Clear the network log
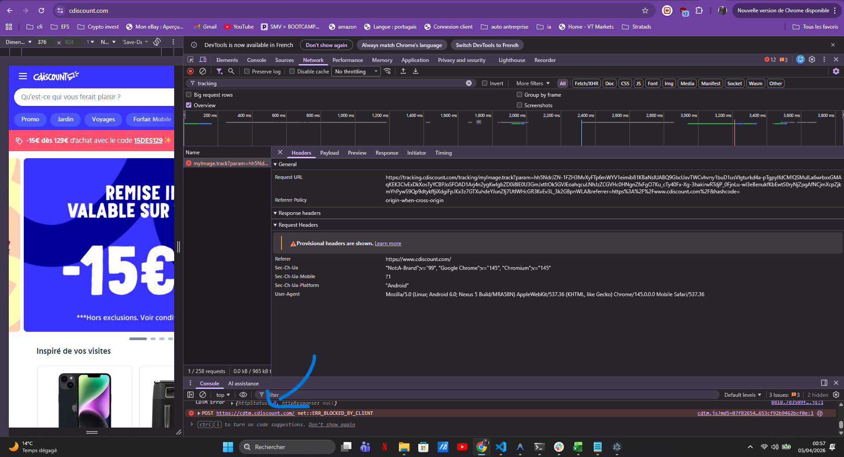Image resolution: width=844 pixels, height=457 pixels. (x=203, y=71)
